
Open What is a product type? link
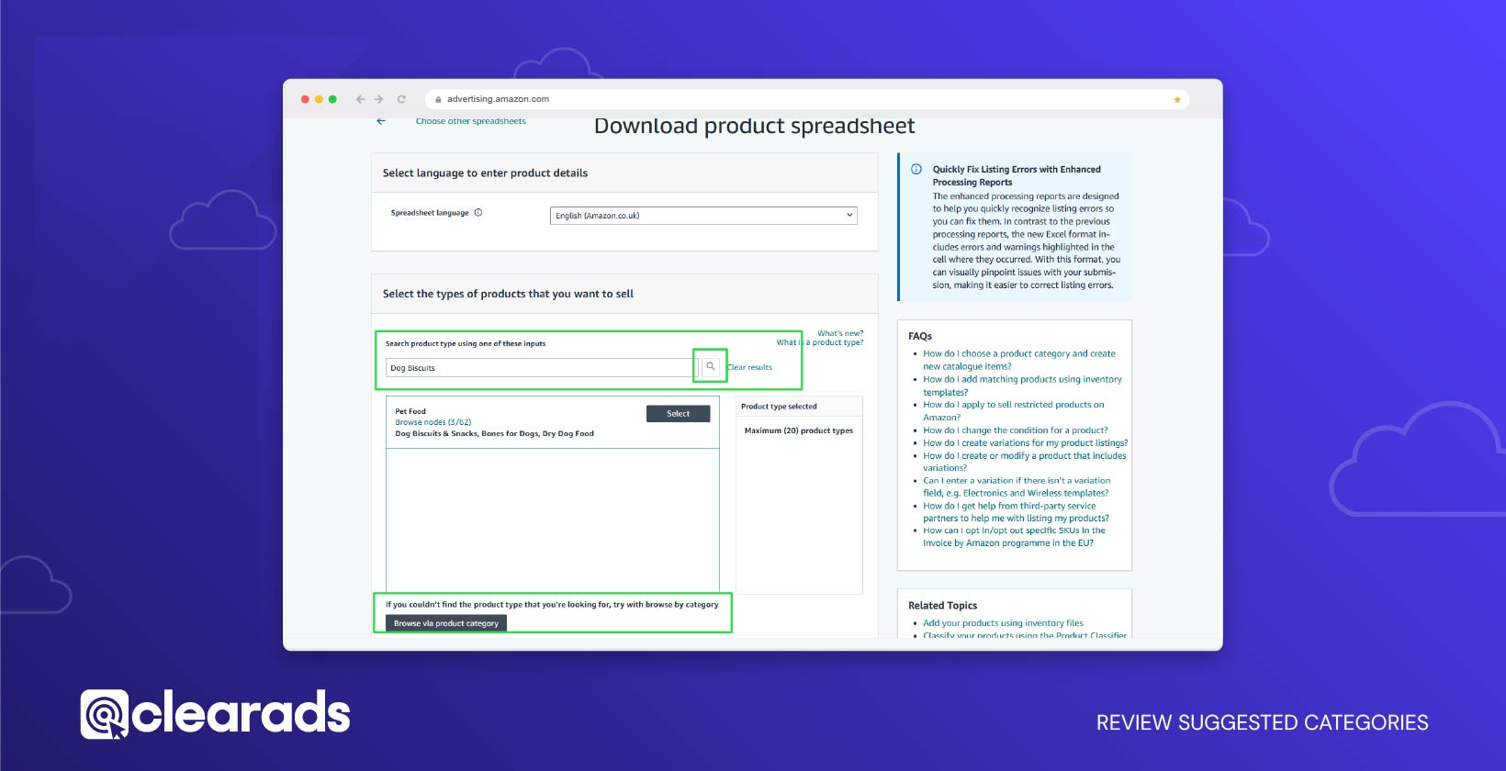pos(820,342)
